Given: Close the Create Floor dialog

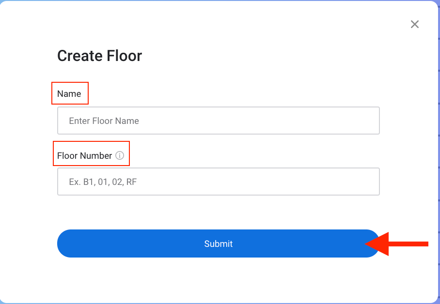Looking at the screenshot, I should 414,24.
